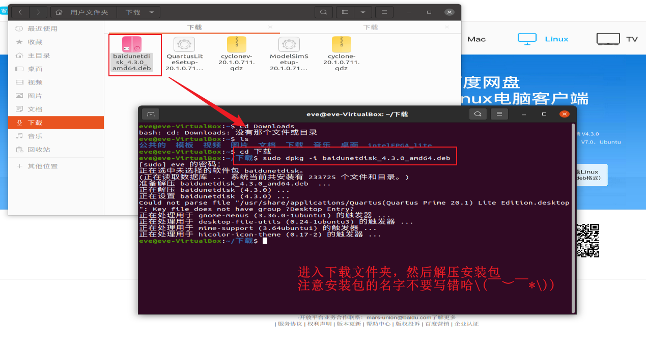Screen dimensions: 646x346
Task: Click the QR code on the webpage
Action: pos(587,240)
